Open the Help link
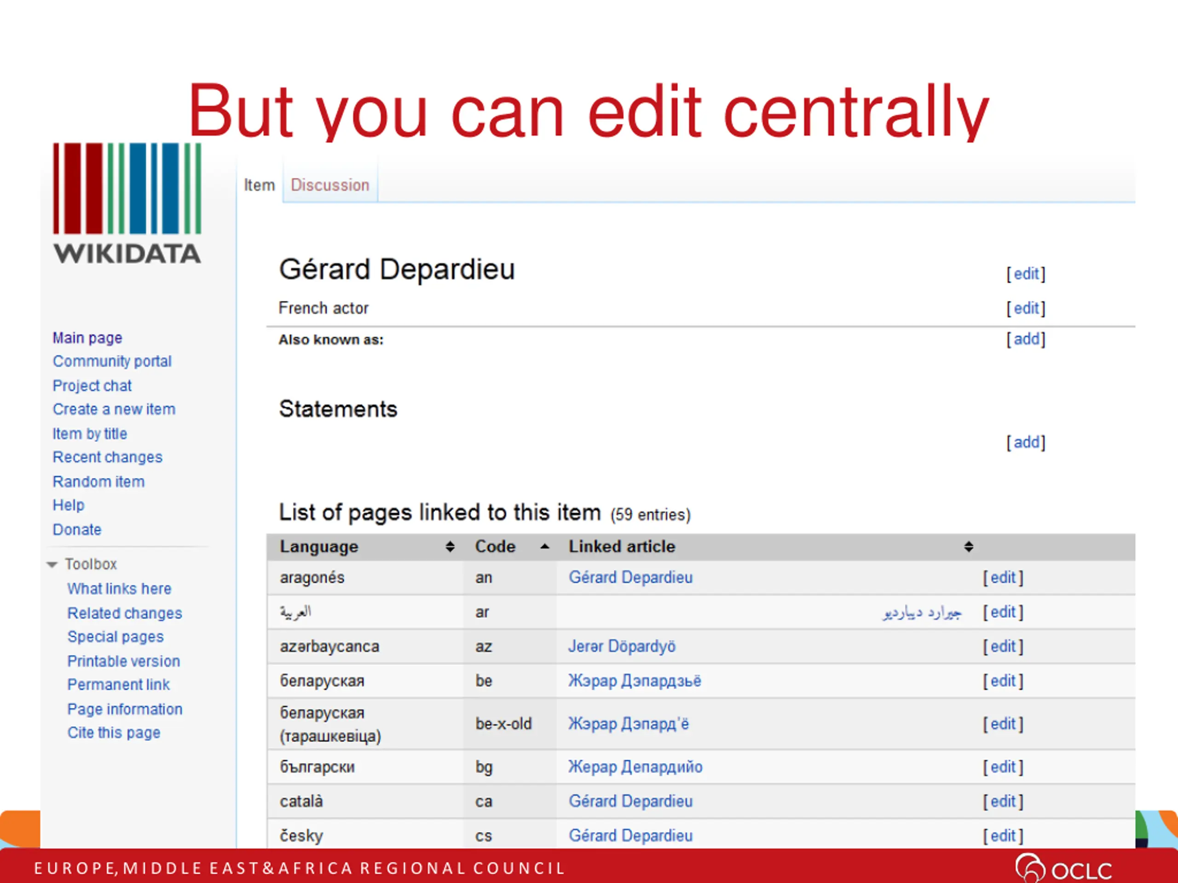 68,505
